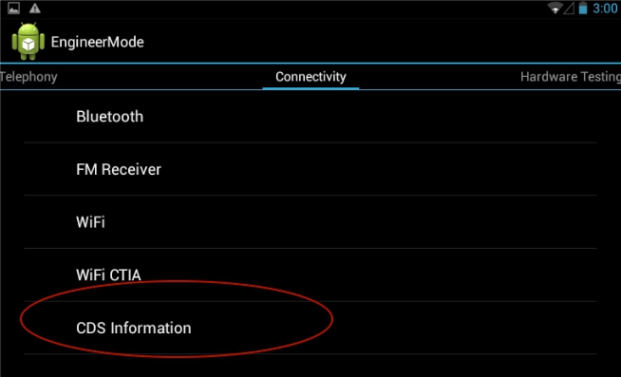Open the WiFi CTIA list item
This screenshot has height=377, width=621.
click(x=310, y=274)
